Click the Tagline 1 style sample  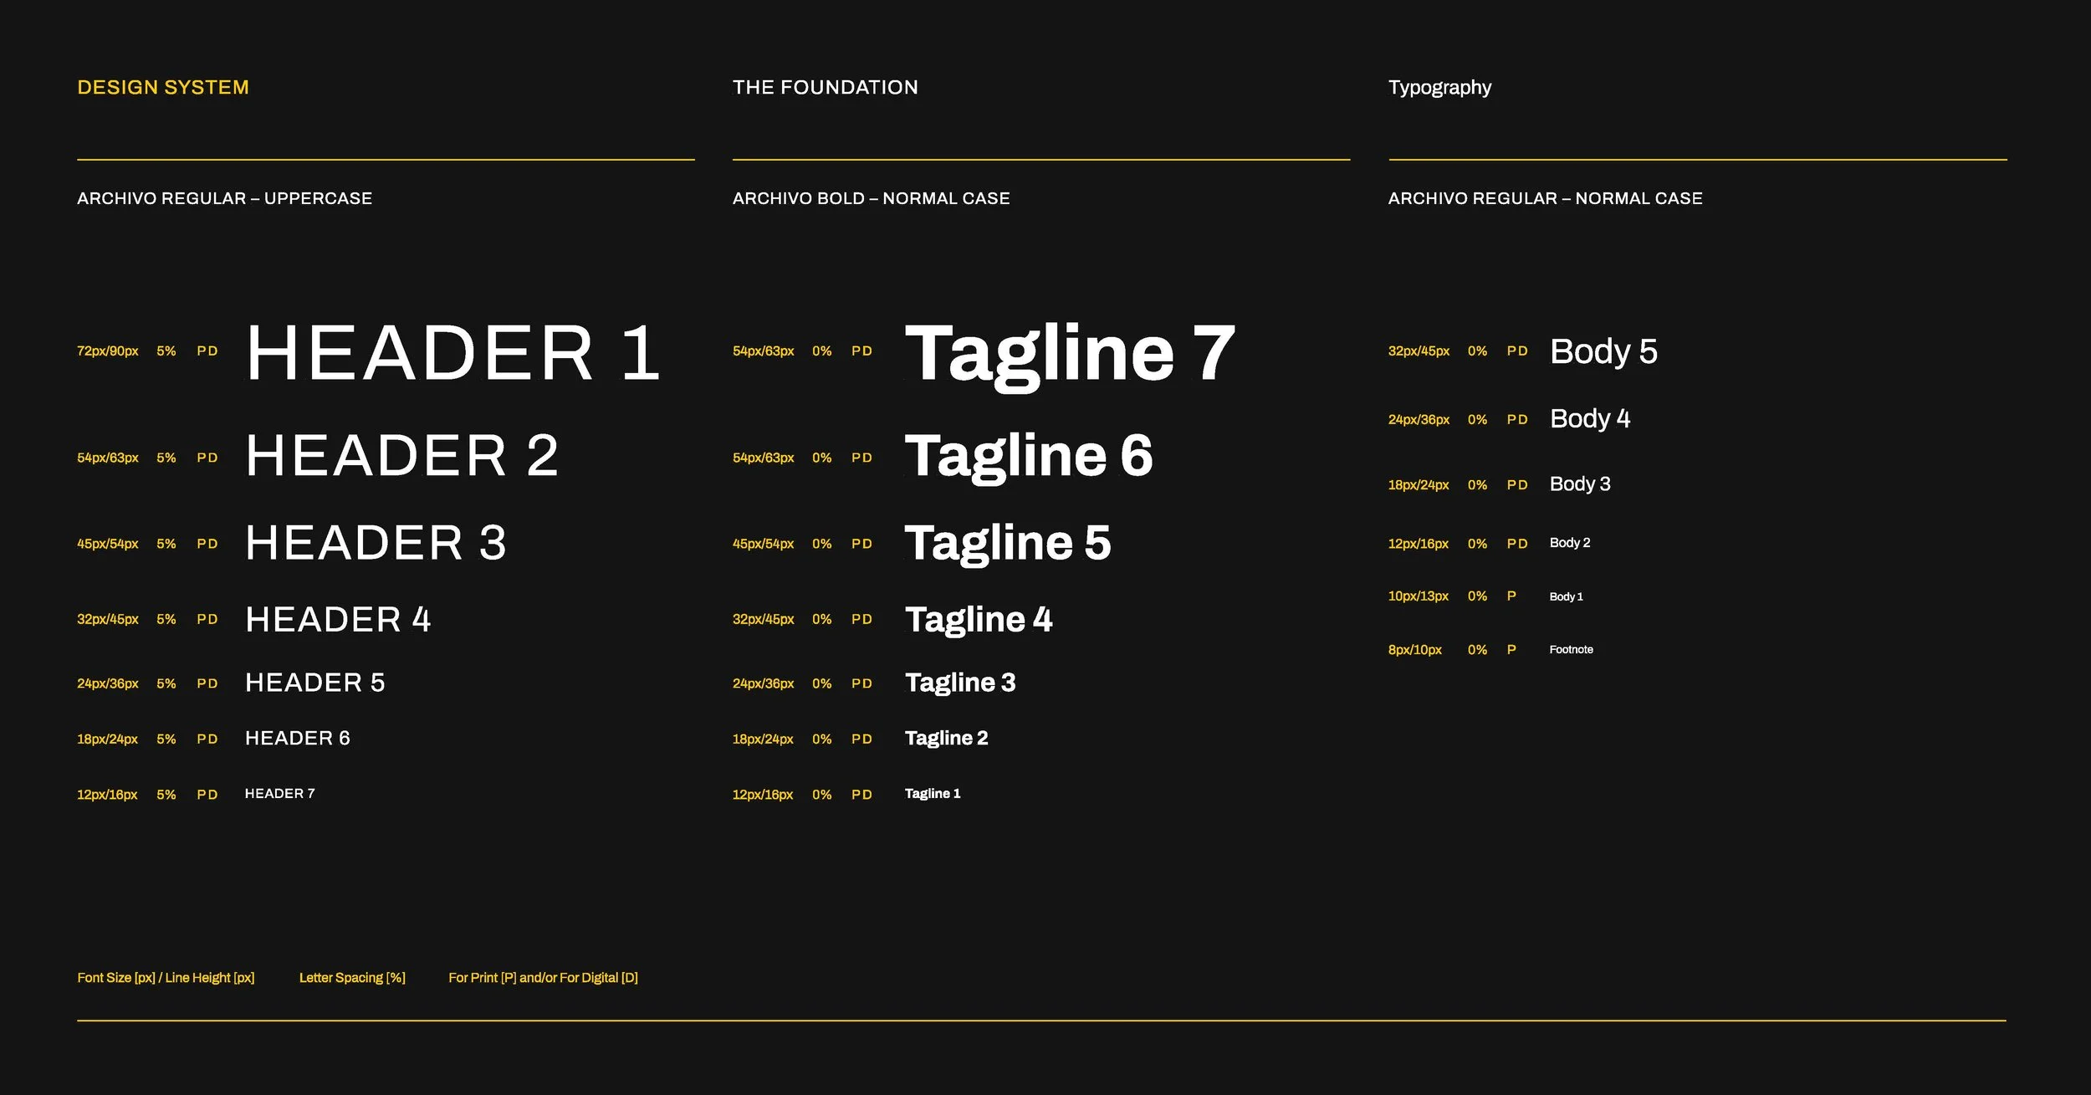932,793
